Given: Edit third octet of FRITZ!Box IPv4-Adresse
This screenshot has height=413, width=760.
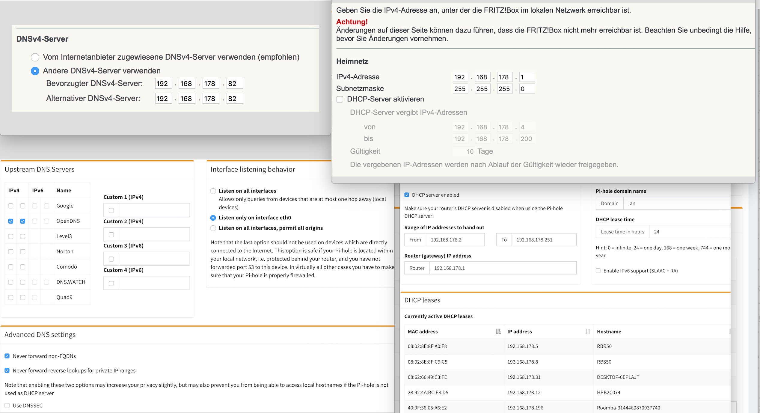Looking at the screenshot, I should pos(505,77).
